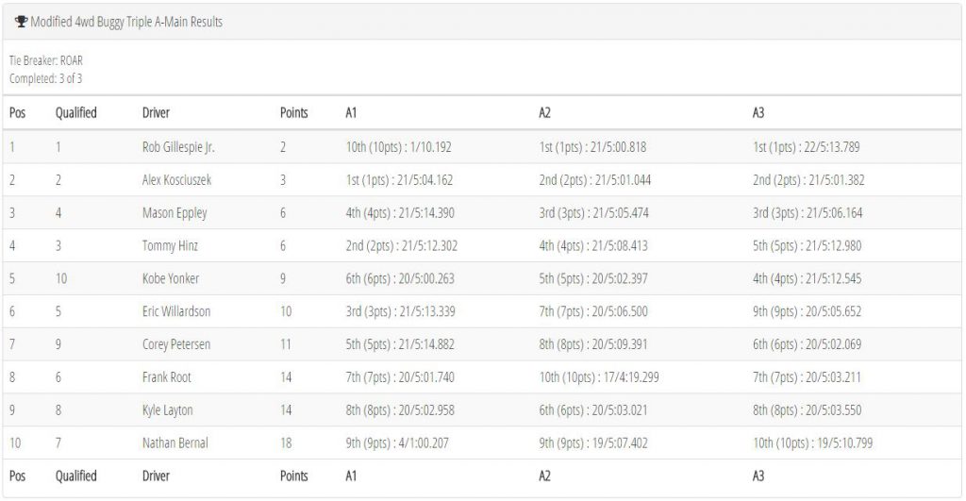The width and height of the screenshot is (966, 501).
Task: Click the top Pos column header
Action: [x=17, y=113]
